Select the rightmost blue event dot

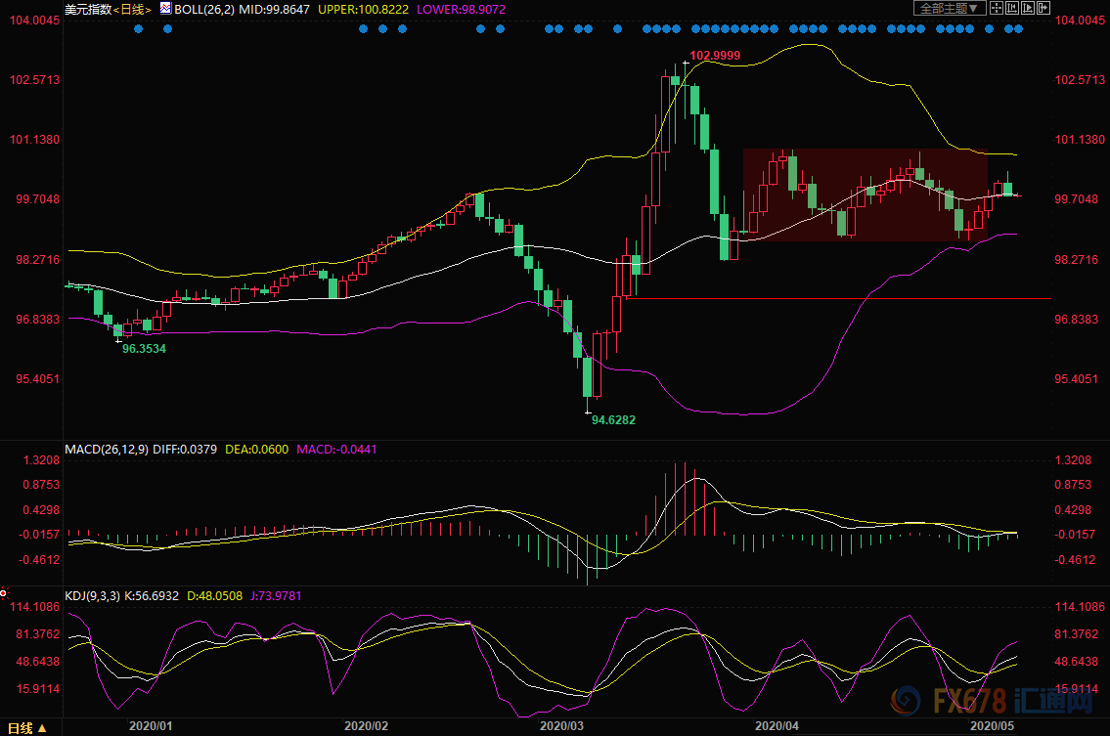click(1019, 28)
